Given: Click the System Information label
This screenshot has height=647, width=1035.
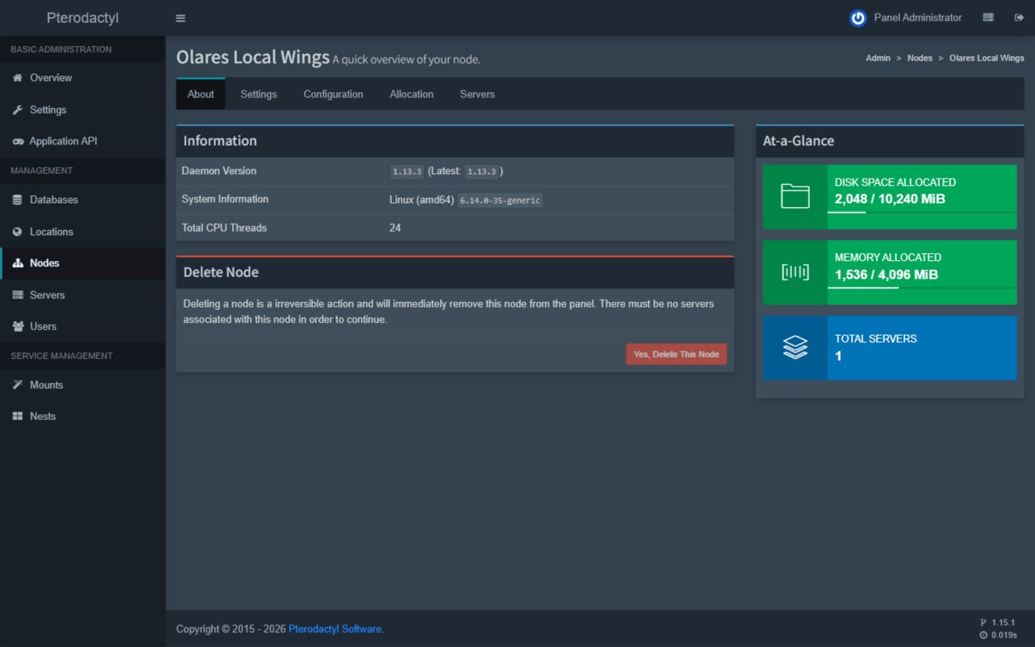Looking at the screenshot, I should click(225, 199).
